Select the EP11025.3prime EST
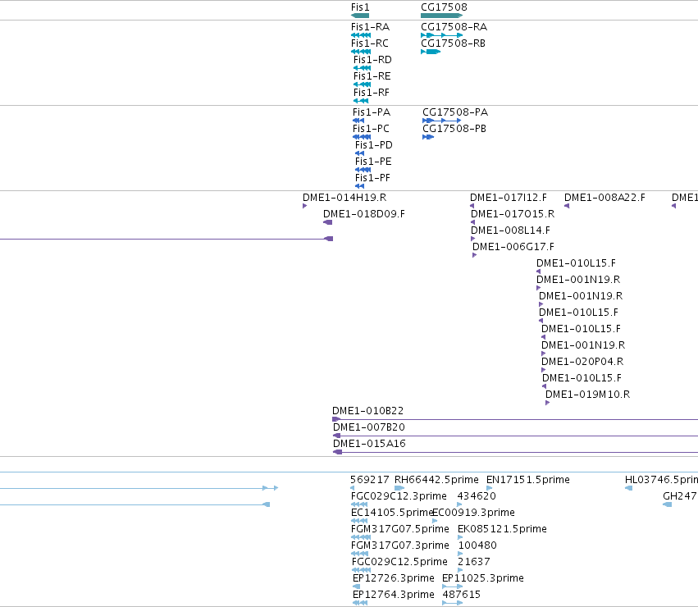The width and height of the screenshot is (698, 607). click(452, 587)
